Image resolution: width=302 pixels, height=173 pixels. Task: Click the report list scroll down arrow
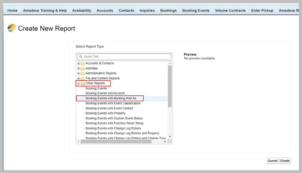tap(170, 137)
